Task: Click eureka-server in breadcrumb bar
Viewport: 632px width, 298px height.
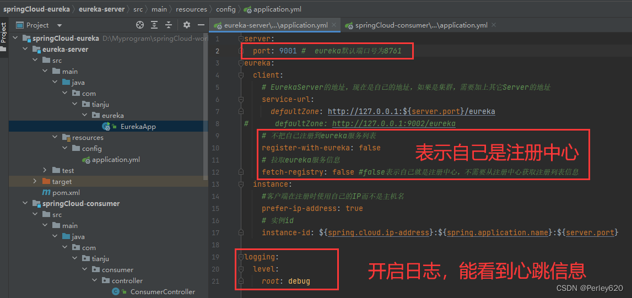Action: coord(101,9)
